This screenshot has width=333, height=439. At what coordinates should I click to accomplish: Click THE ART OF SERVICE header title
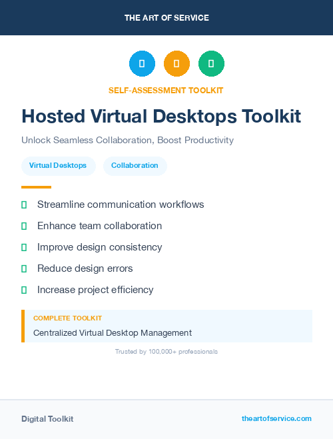166,18
